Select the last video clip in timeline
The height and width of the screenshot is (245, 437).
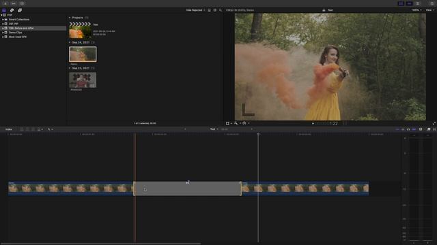pyautogui.click(x=305, y=189)
